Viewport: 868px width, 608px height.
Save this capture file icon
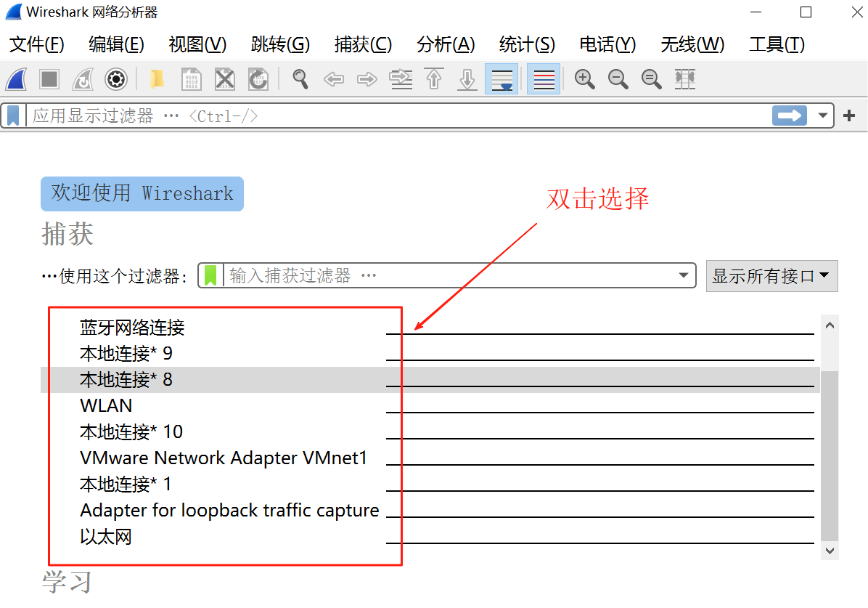click(191, 79)
